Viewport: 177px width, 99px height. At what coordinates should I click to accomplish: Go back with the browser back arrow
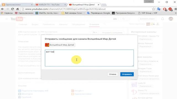tap(2, 9)
